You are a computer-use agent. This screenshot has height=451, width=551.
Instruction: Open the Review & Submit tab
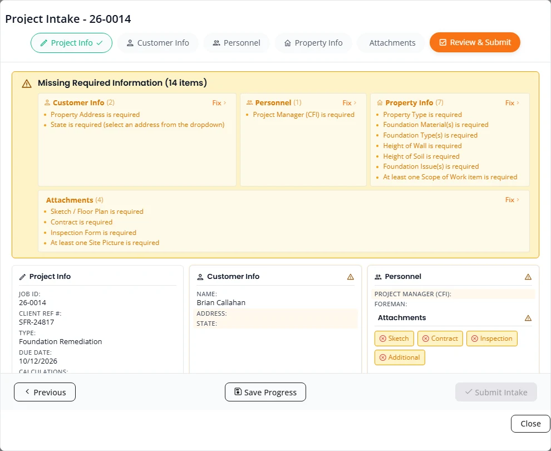[475, 42]
